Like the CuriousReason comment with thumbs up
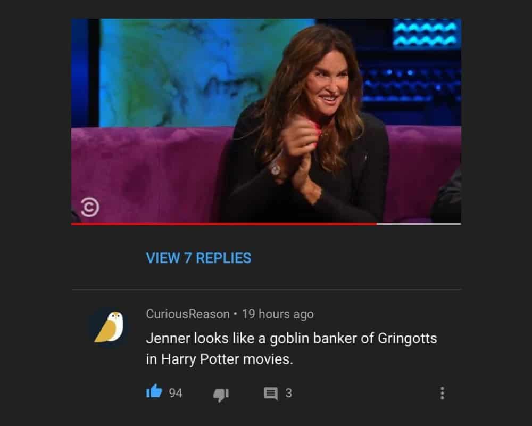This screenshot has height=426, width=532. (154, 391)
